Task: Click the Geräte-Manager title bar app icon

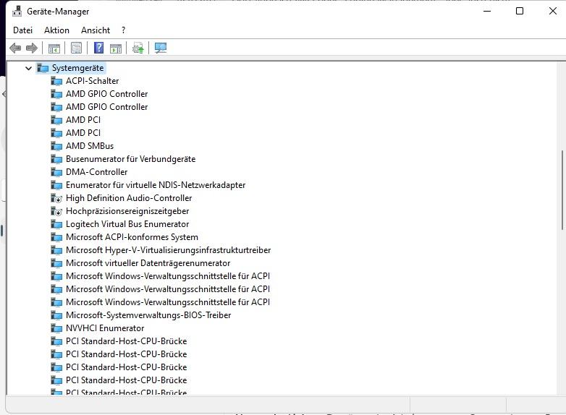Action: click(17, 11)
